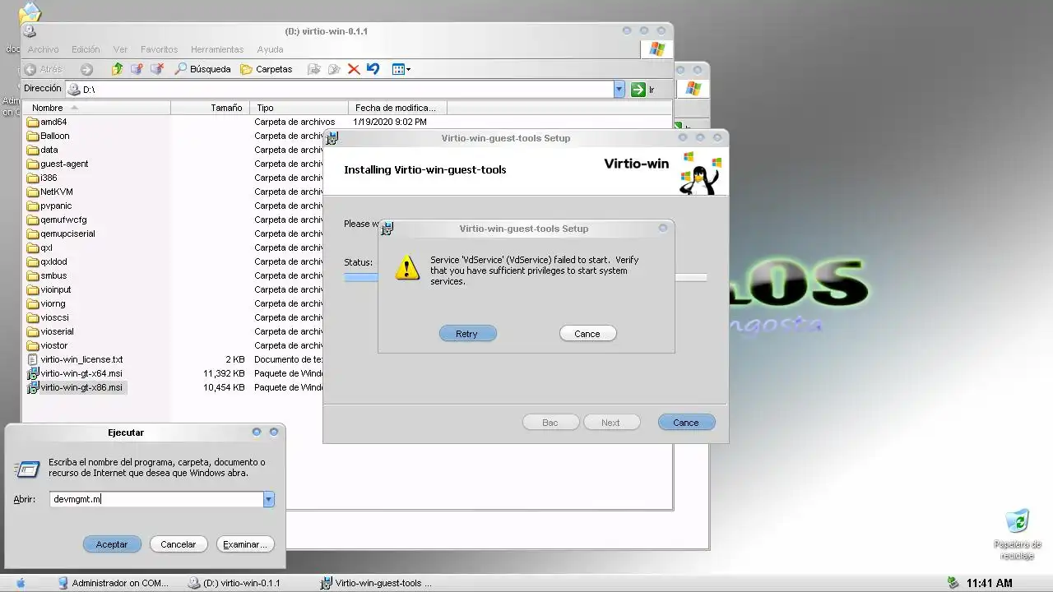Image resolution: width=1053 pixels, height=592 pixels.
Task: Expand the Abrir combo box dropdown
Action: click(x=268, y=499)
